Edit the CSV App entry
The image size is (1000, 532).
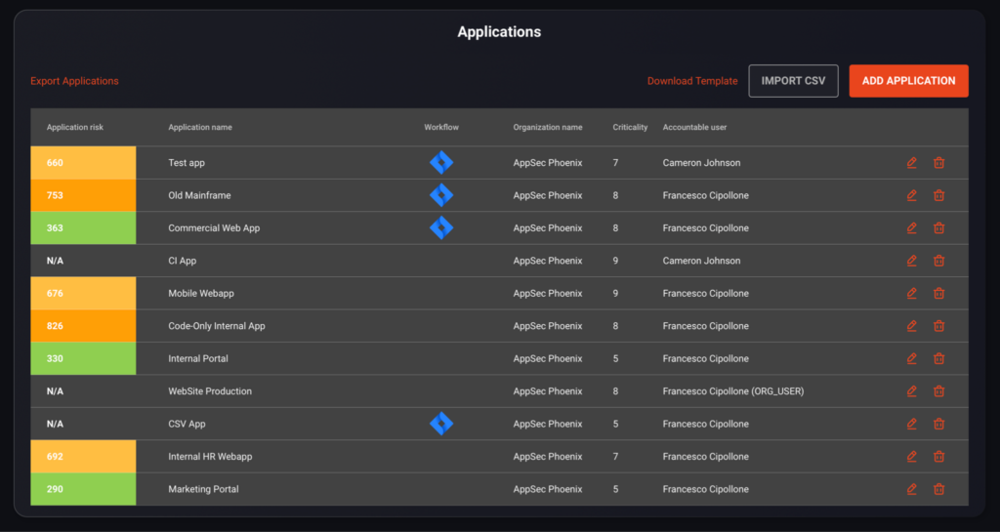coord(912,424)
